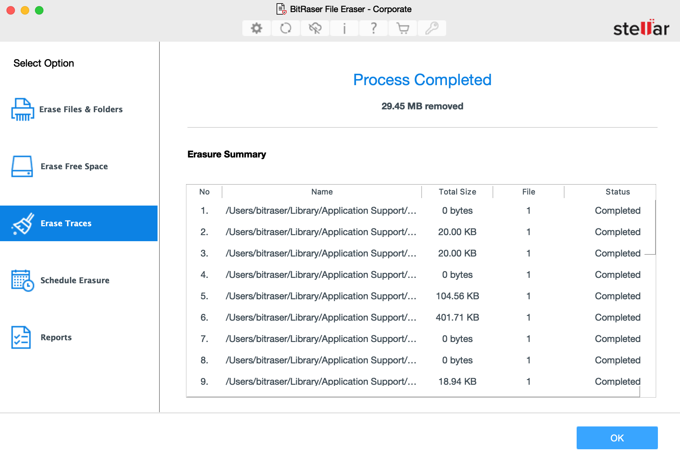Viewport: 680px width, 461px height.
Task: Open help question mark icon
Action: [x=374, y=28]
